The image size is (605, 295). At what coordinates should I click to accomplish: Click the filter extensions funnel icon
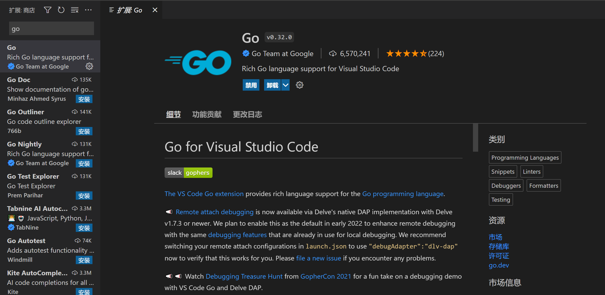coord(47,10)
